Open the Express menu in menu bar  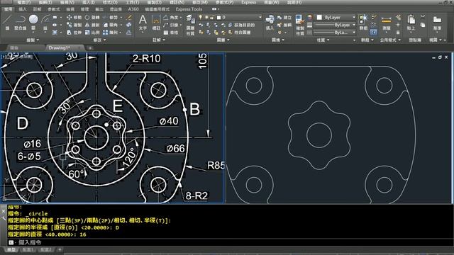pos(248,2)
